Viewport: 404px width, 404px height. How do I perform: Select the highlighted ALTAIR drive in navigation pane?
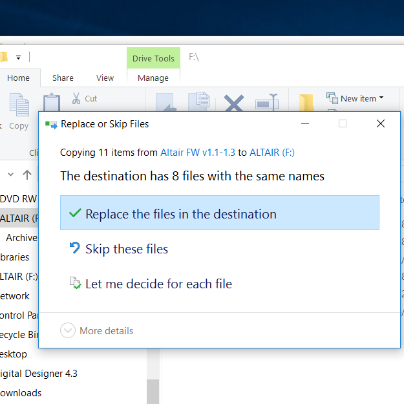pyautogui.click(x=19, y=218)
